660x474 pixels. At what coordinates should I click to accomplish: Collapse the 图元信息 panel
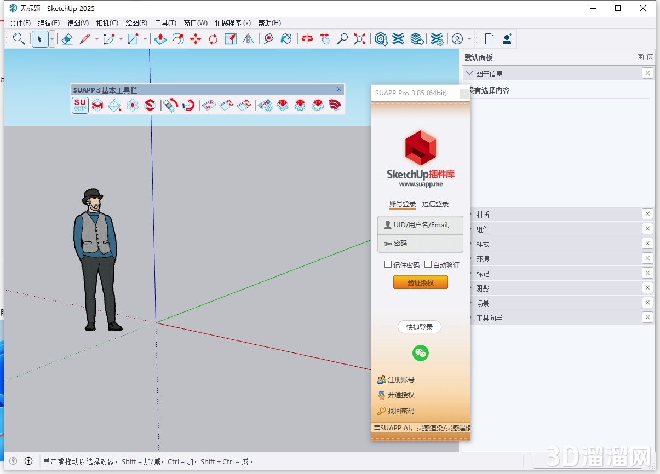(469, 73)
